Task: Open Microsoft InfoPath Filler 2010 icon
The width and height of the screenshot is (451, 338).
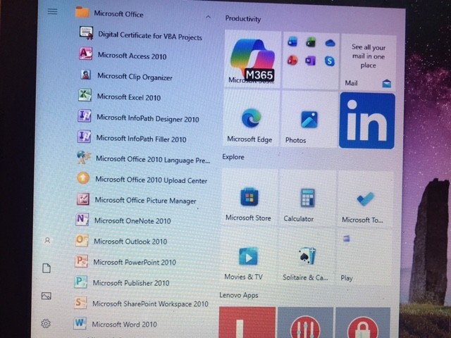Action: pyautogui.click(x=84, y=136)
